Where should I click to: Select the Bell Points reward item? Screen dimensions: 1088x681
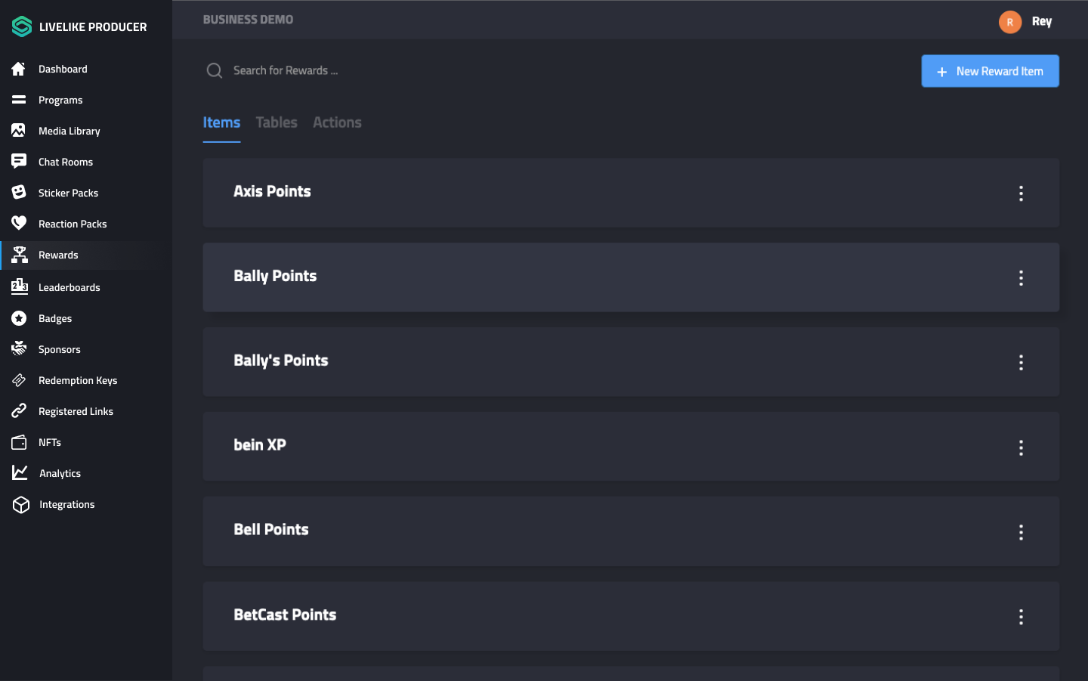tap(631, 531)
